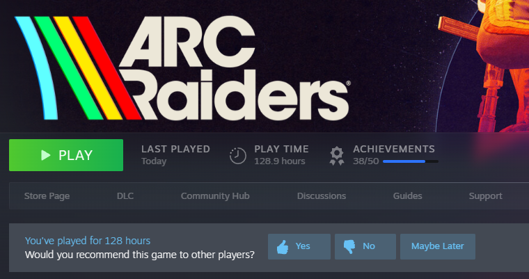The image size is (529, 279).
Task: Click the PLAY TIME label
Action: (282, 149)
